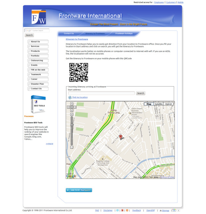Viewport: 206px width, 214px height.
Task: Click the Search button under custom search
Action: pos(29,35)
